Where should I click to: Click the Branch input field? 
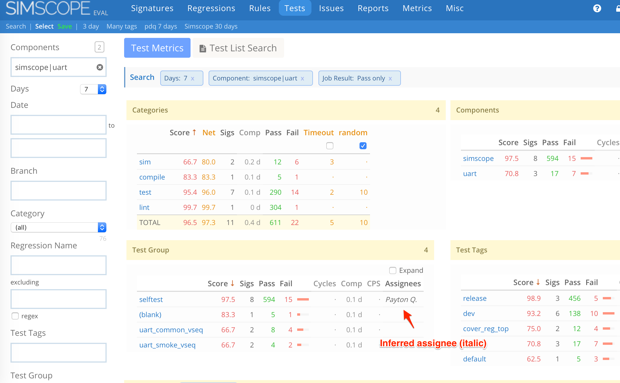point(59,191)
